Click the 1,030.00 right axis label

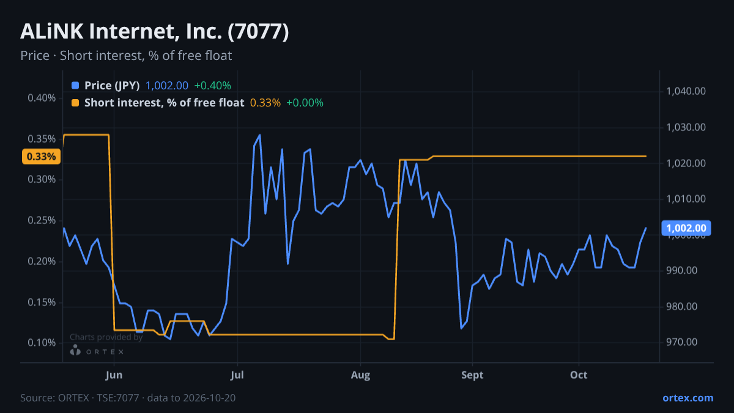tap(686, 127)
